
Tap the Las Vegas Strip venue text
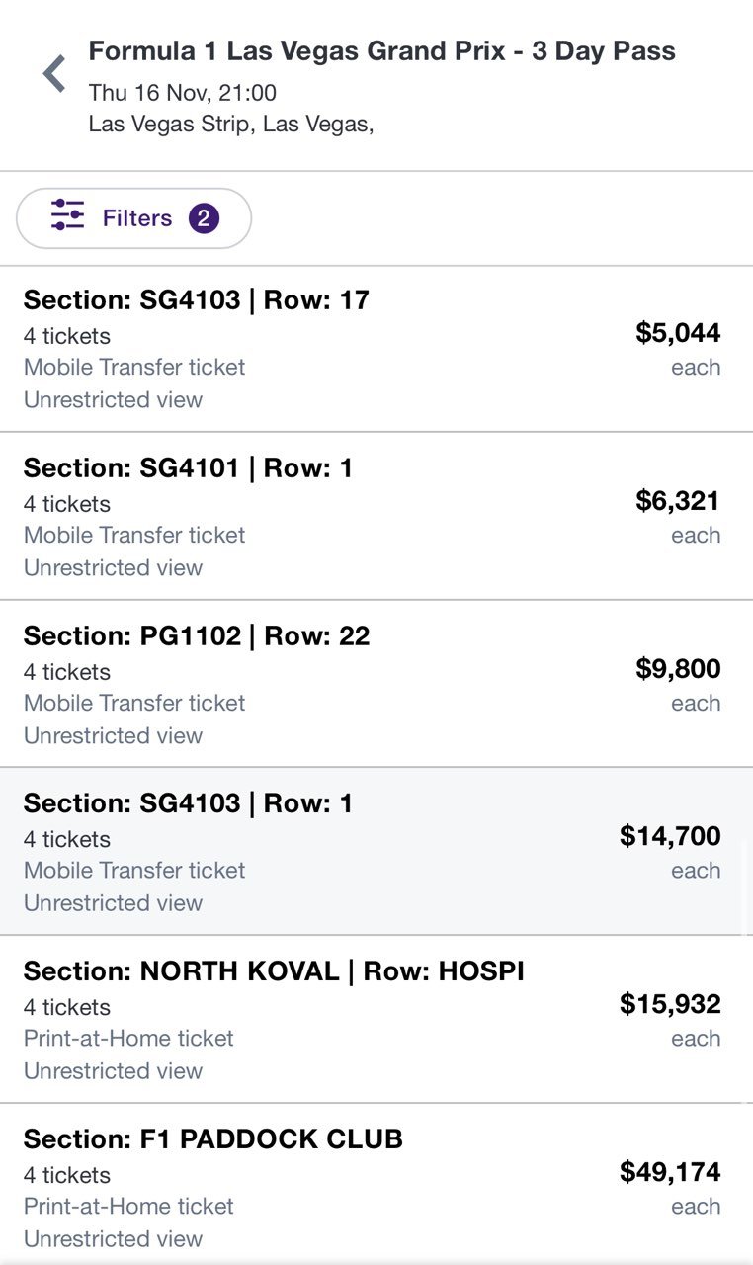click(x=231, y=124)
